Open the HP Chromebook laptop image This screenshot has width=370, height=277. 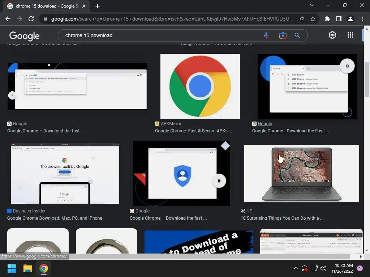pyautogui.click(x=302, y=173)
